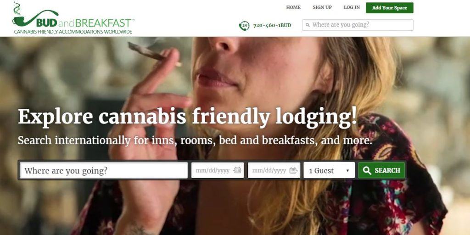Image resolution: width=470 pixels, height=235 pixels.
Task: Click the Add Your Space button
Action: tap(389, 8)
